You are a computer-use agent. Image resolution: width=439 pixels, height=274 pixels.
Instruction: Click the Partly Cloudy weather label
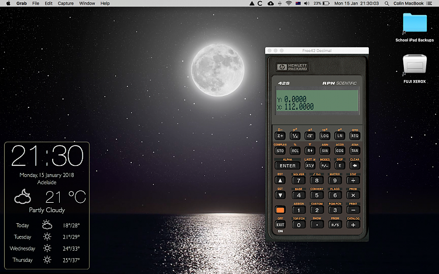click(47, 210)
